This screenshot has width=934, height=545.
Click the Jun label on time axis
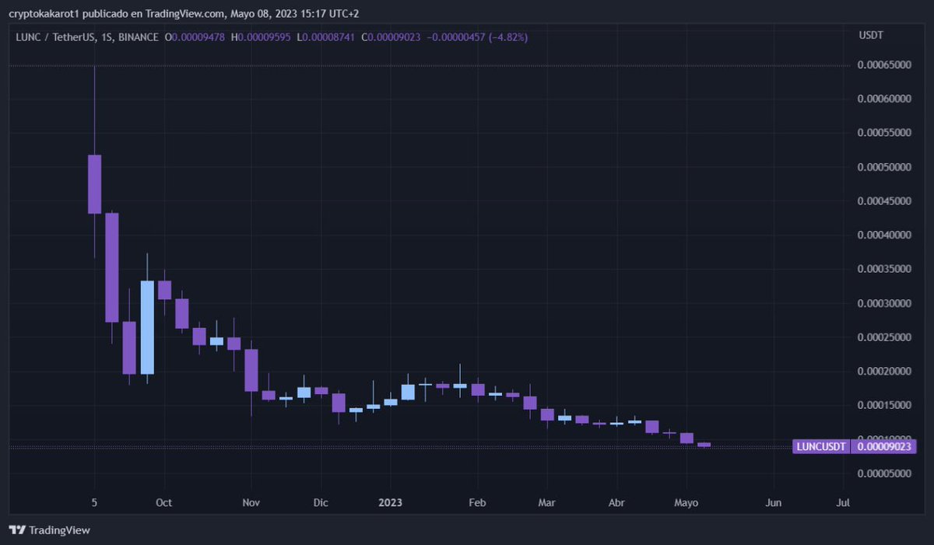[774, 503]
